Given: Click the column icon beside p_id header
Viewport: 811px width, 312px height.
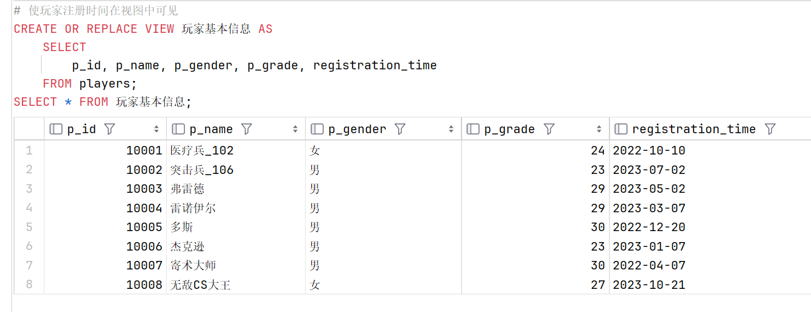Looking at the screenshot, I should [56, 129].
